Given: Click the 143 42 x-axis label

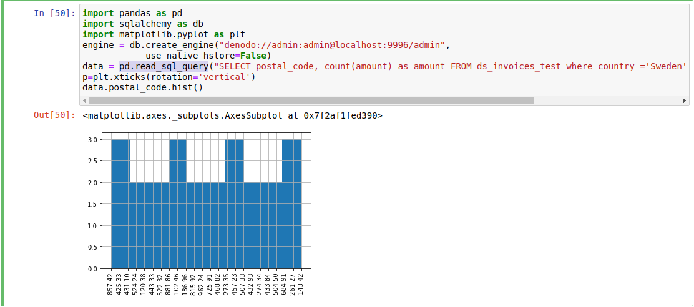Looking at the screenshot, I should (x=301, y=283).
